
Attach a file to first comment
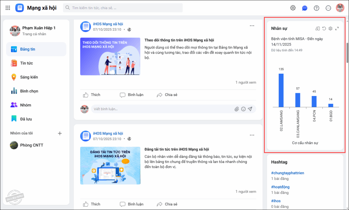coord(237,109)
